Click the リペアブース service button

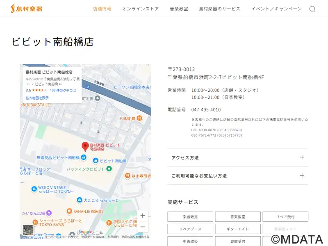coord(190,229)
